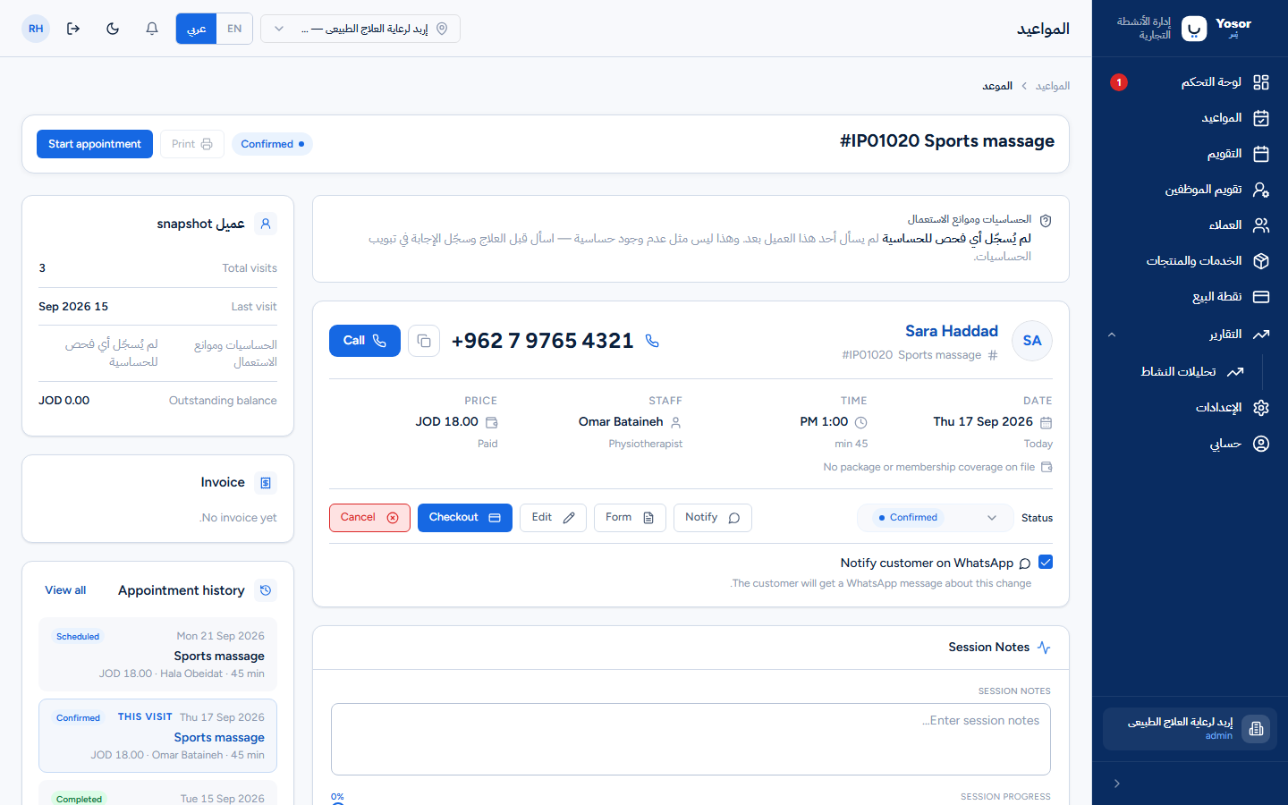This screenshot has height=805, width=1288.
Task: Click the price icon beside JOD 18.00
Action: pos(491,422)
